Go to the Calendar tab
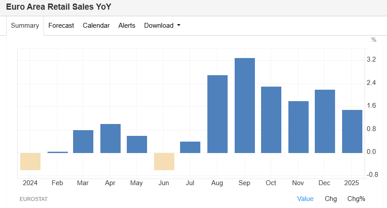This screenshot has height=208, width=387. tap(96, 26)
